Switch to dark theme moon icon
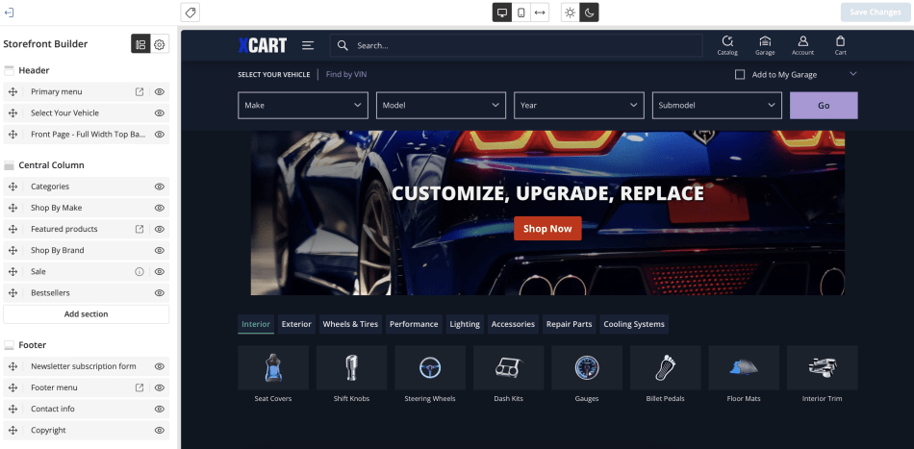Image resolution: width=914 pixels, height=449 pixels. [x=590, y=12]
